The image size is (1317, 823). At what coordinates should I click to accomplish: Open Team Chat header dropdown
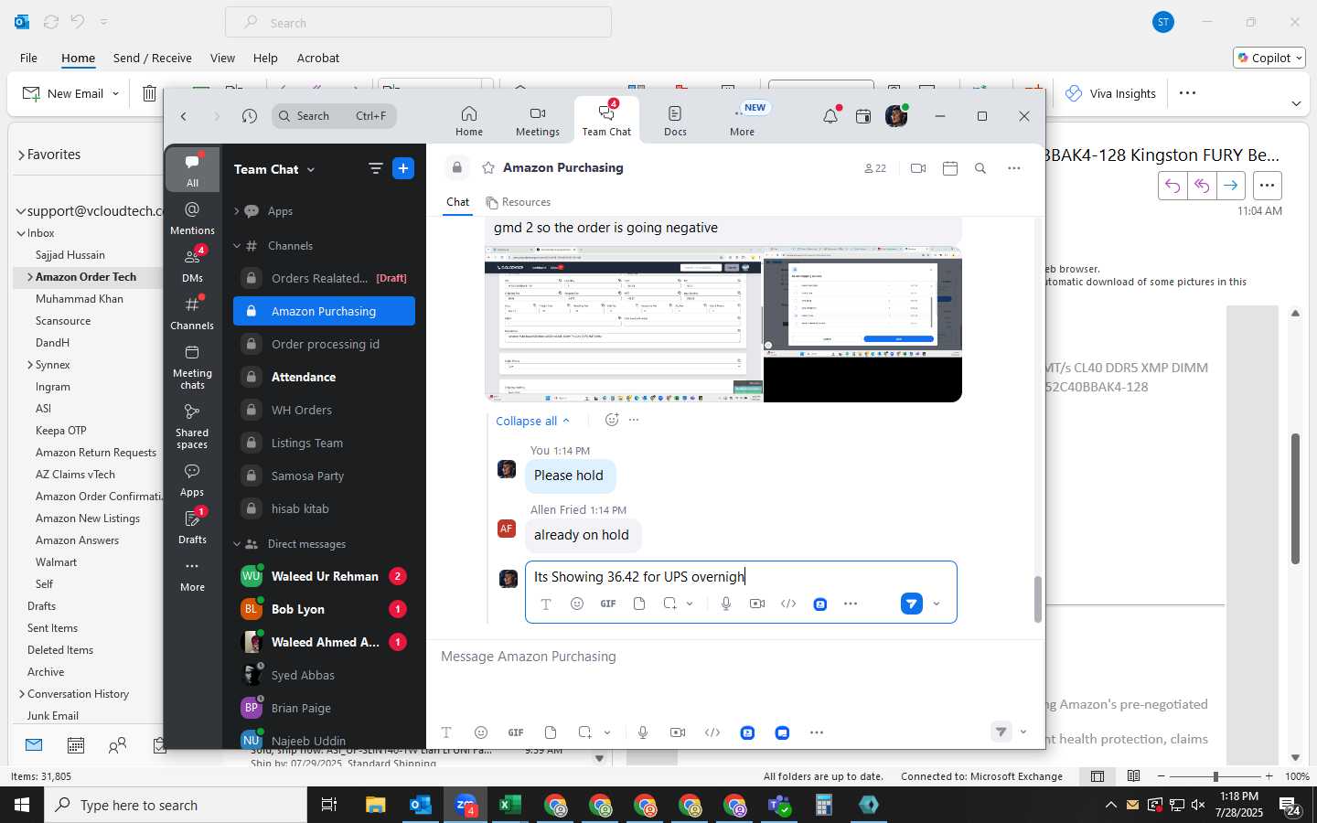pos(311,169)
